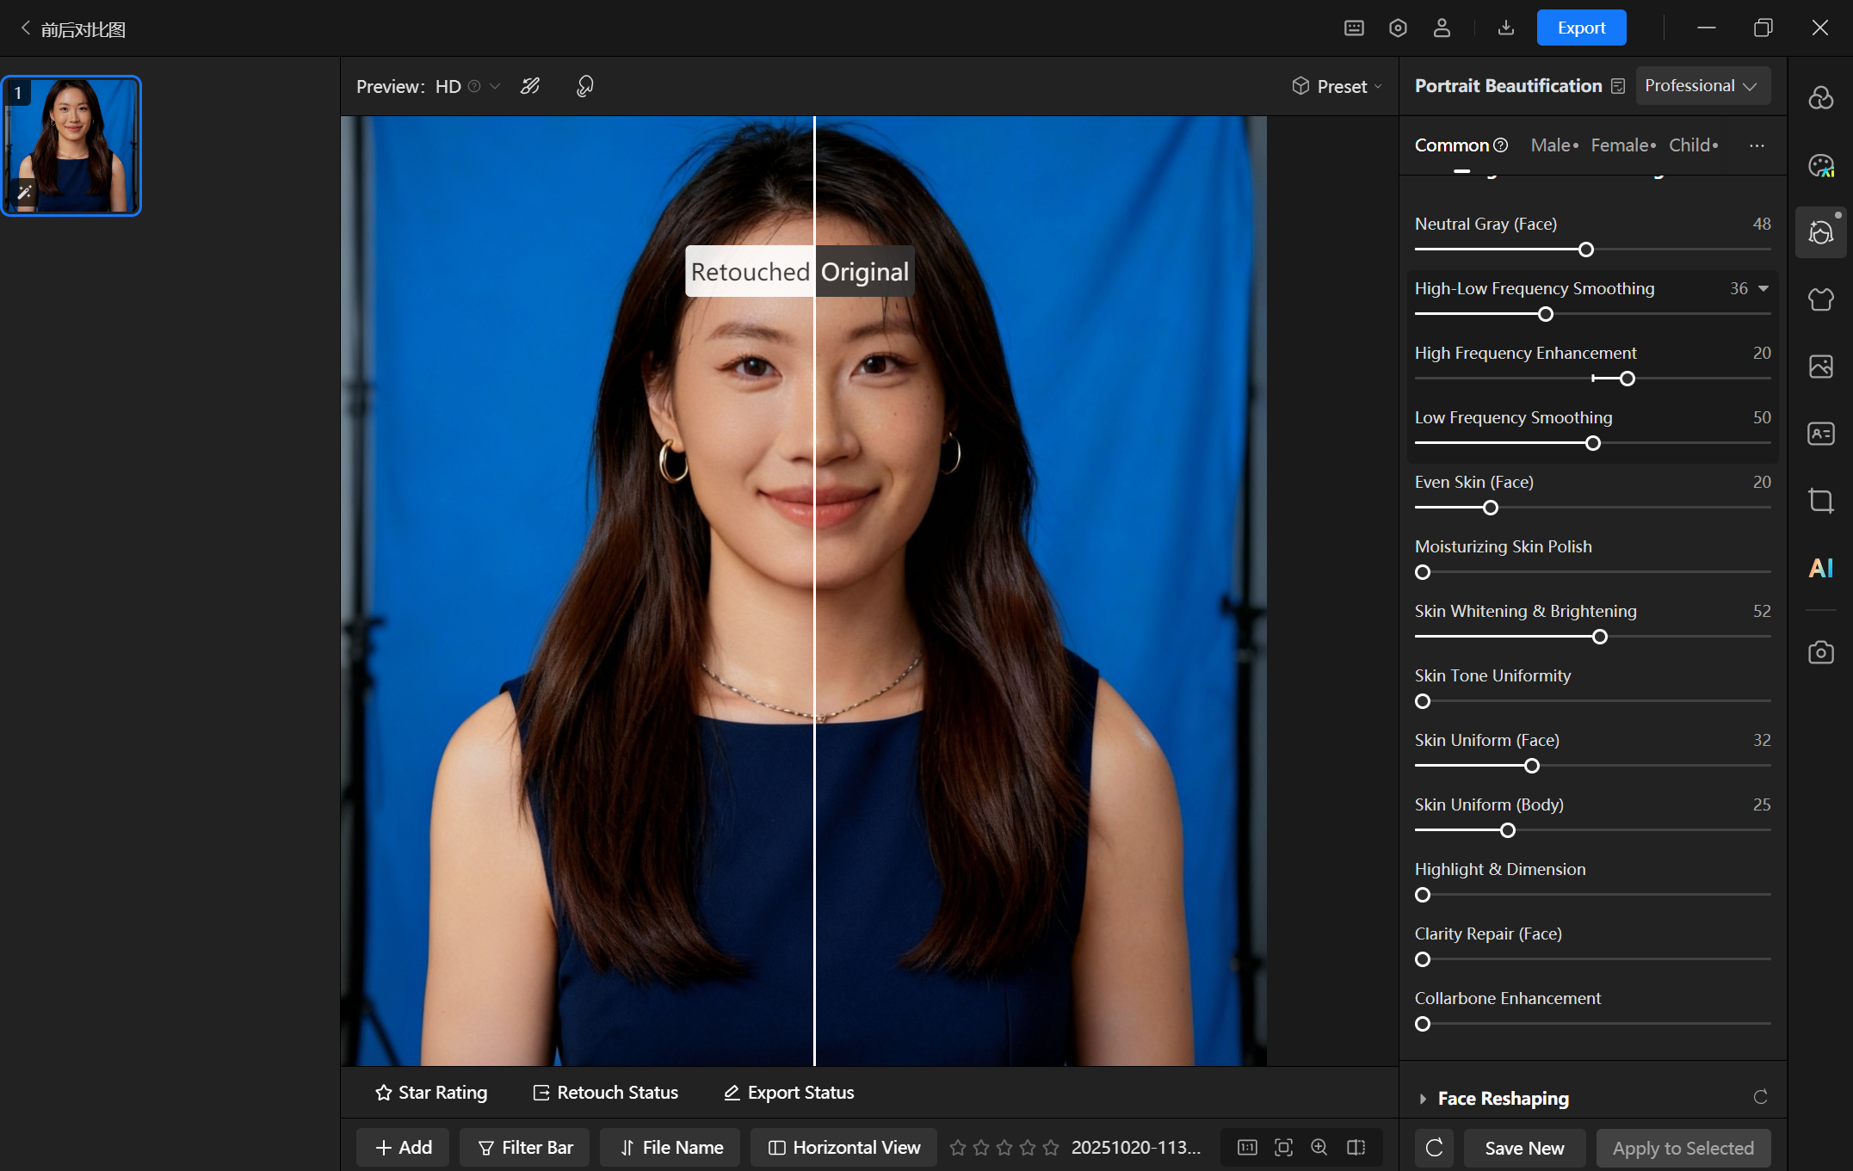The image size is (1853, 1171).
Task: Click the ID photo card icon
Action: (1820, 434)
